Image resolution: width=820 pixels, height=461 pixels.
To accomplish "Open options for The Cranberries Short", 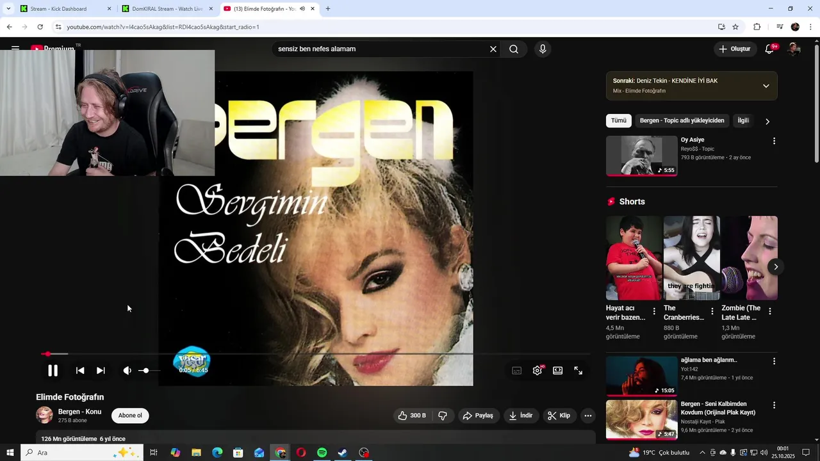I will point(712,311).
